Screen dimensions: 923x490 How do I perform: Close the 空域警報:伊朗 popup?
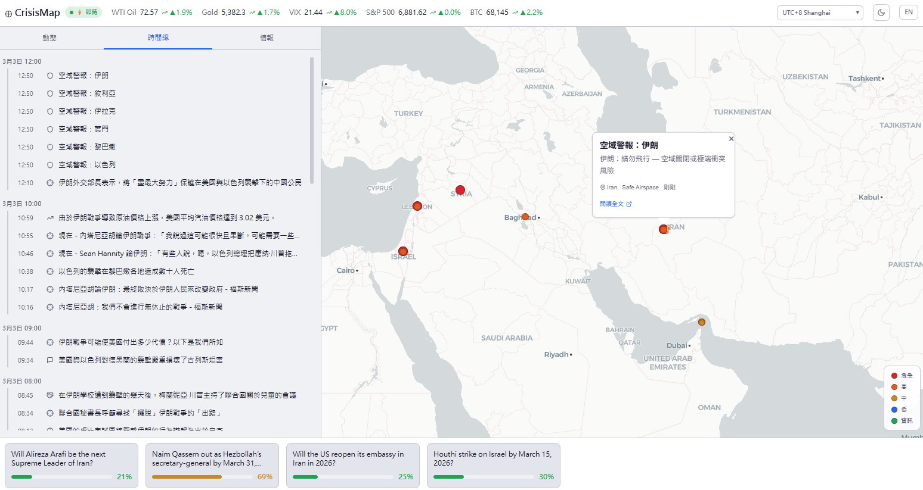731,139
